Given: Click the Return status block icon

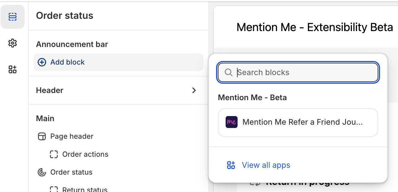Looking at the screenshot, I should tap(54, 189).
